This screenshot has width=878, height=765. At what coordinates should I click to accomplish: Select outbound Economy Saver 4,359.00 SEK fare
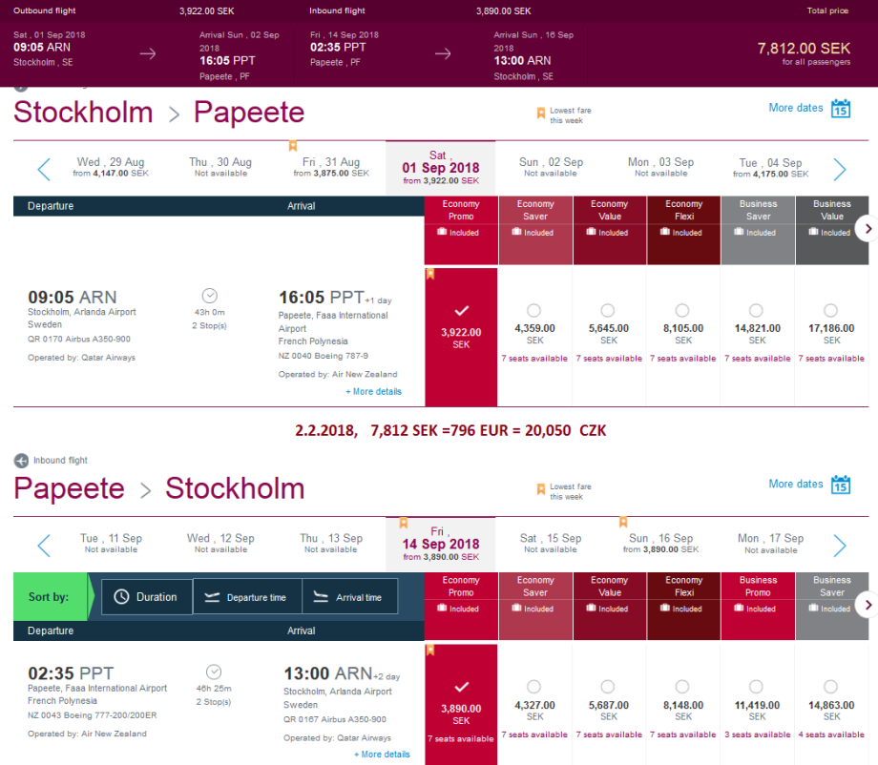pyautogui.click(x=534, y=311)
